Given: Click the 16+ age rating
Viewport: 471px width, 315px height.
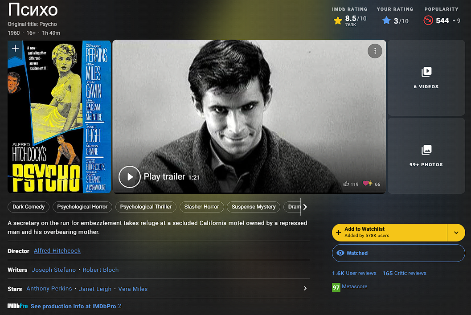Looking at the screenshot, I should [31, 33].
